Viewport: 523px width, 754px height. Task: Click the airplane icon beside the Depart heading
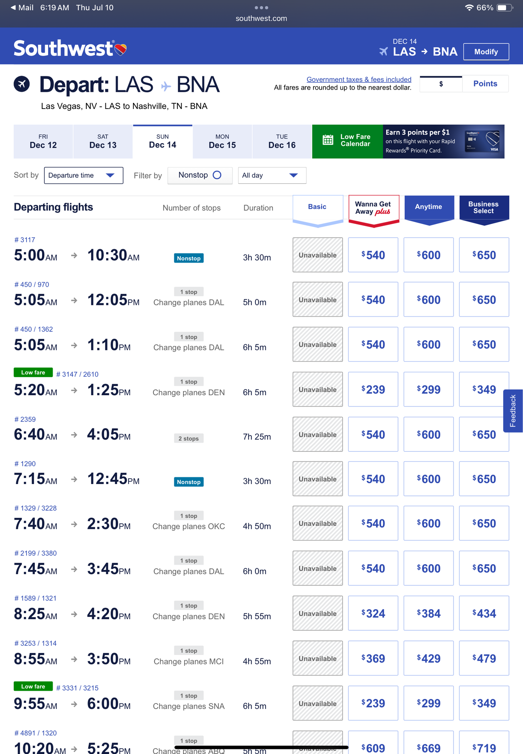[22, 84]
